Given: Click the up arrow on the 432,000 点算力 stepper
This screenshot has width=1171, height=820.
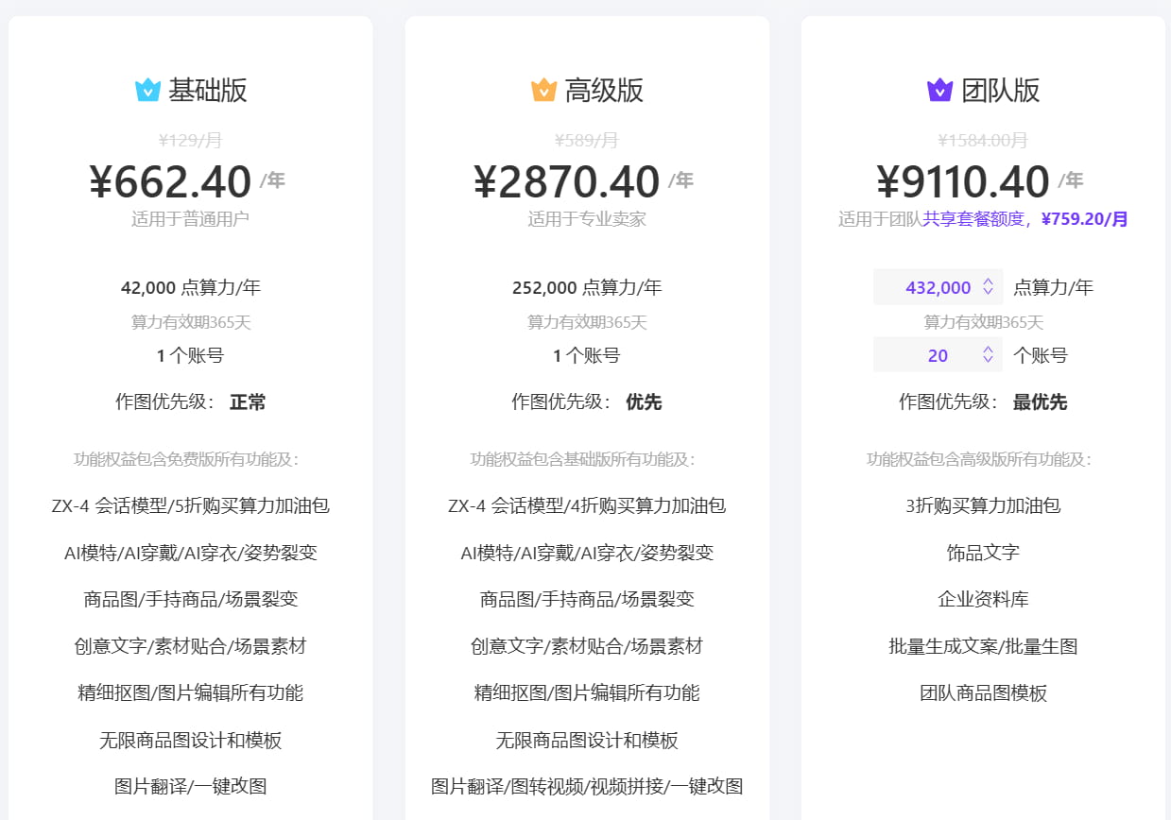Looking at the screenshot, I should (x=988, y=282).
